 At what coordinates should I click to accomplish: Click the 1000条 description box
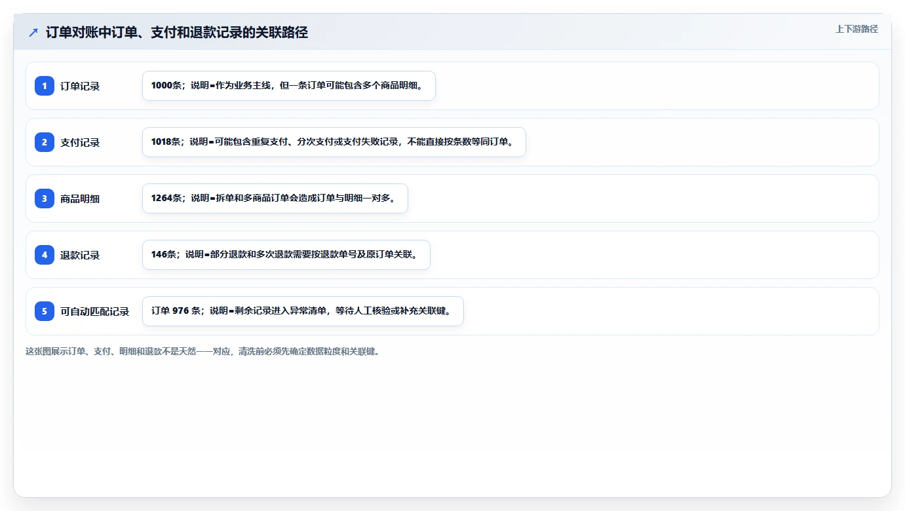point(289,86)
